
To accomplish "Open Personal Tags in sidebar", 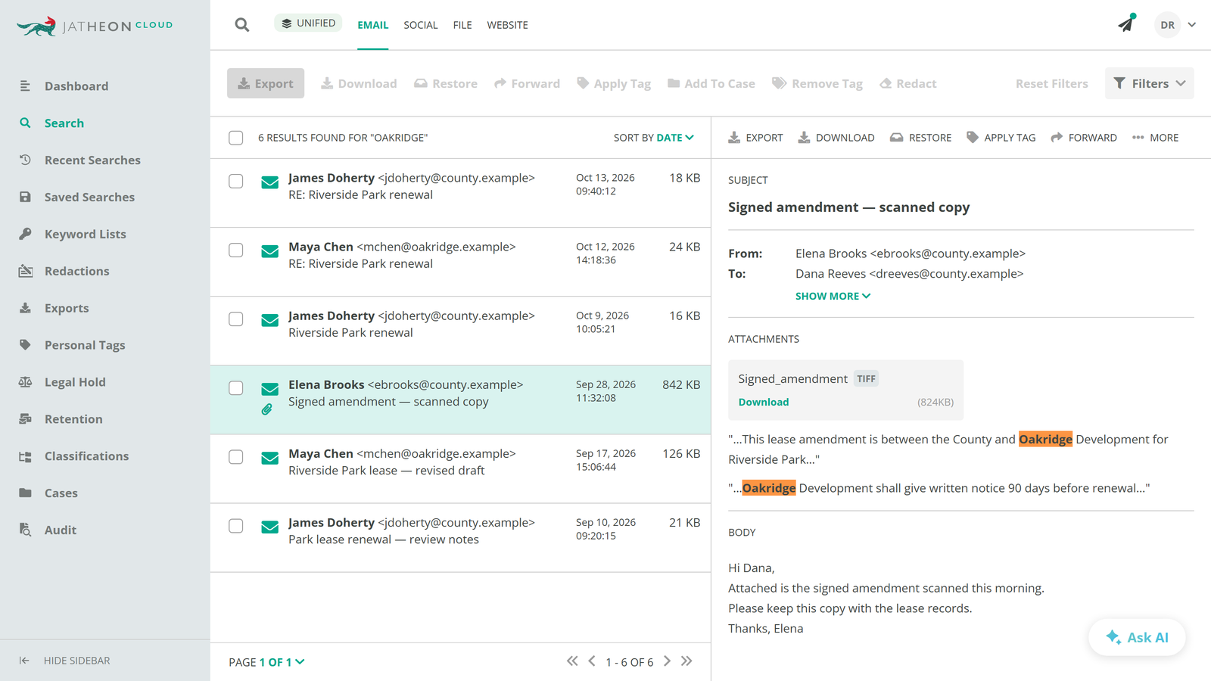I will [x=84, y=346].
